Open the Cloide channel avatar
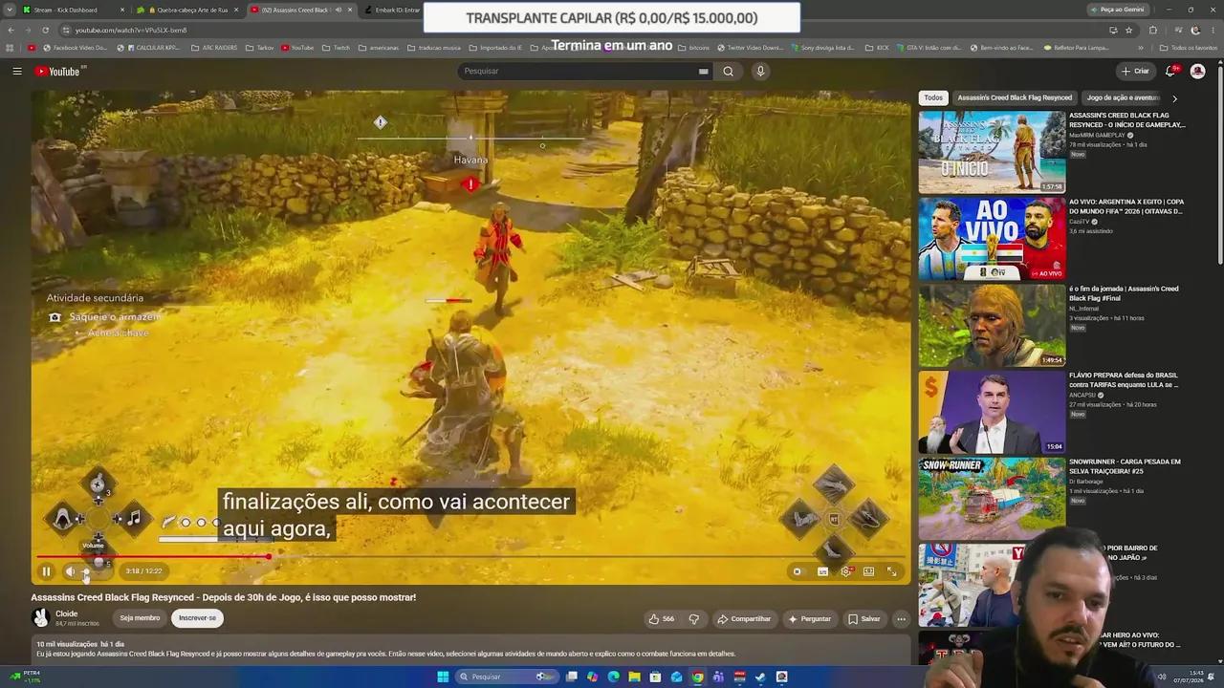The width and height of the screenshot is (1224, 688). coord(41,618)
